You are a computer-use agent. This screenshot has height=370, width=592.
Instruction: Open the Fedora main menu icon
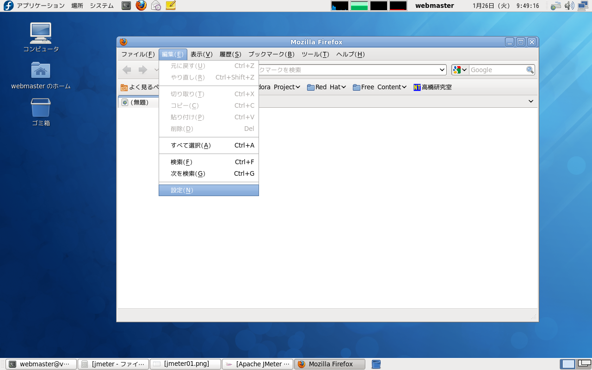[8, 6]
